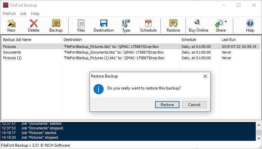
Task: Select the Documents backup job row
Action: pyautogui.click(x=131, y=52)
